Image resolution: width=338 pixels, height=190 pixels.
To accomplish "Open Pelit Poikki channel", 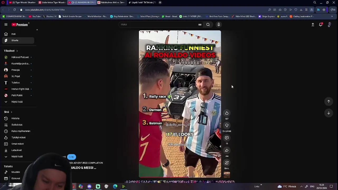I will click(18, 95).
